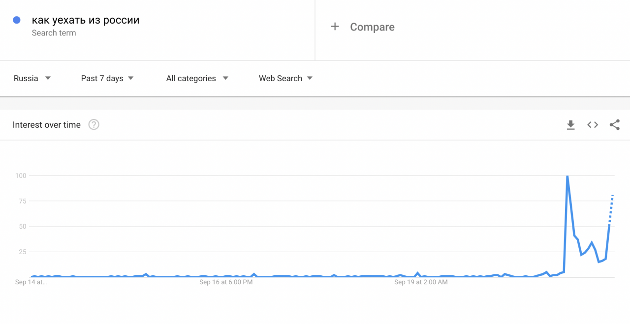Open the Past 7 days time range dropdown
This screenshot has height=324, width=630.
(107, 78)
